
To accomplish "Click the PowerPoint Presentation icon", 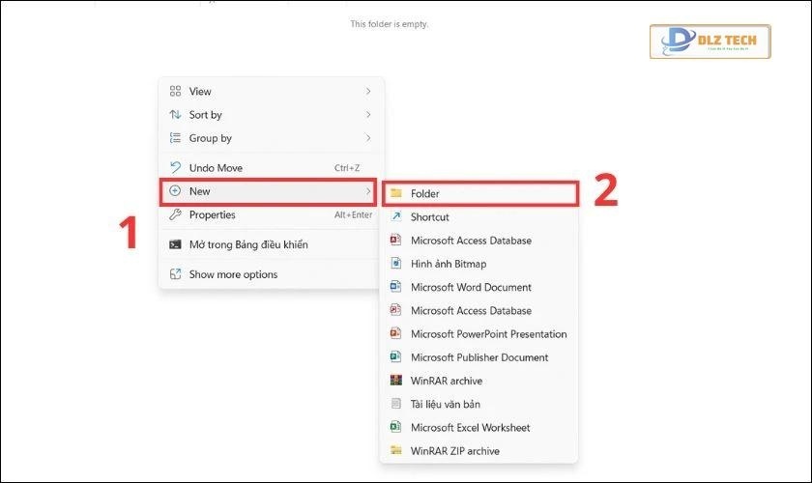I will pyautogui.click(x=395, y=334).
